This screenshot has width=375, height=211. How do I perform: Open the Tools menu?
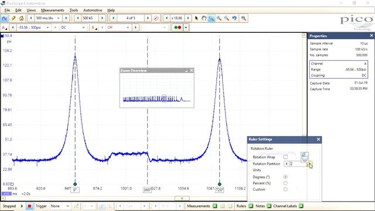point(74,11)
